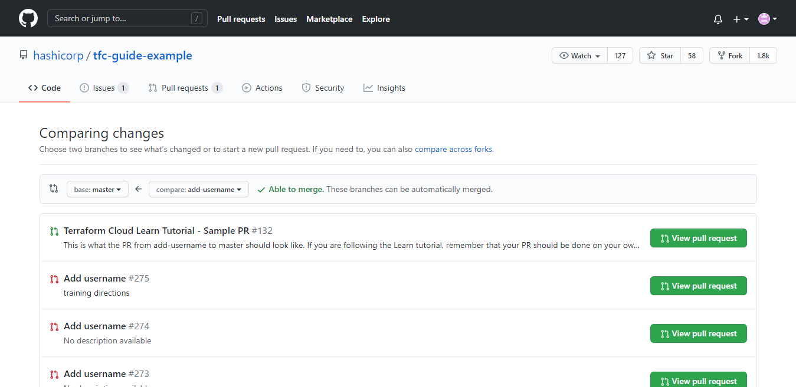This screenshot has height=387, width=796.
Task: Open the compare across forks link
Action: [x=453, y=149]
